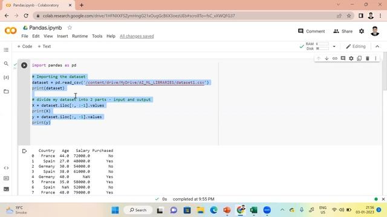Open the terminal icon in sidebar
The image size is (387, 217).
(6, 189)
